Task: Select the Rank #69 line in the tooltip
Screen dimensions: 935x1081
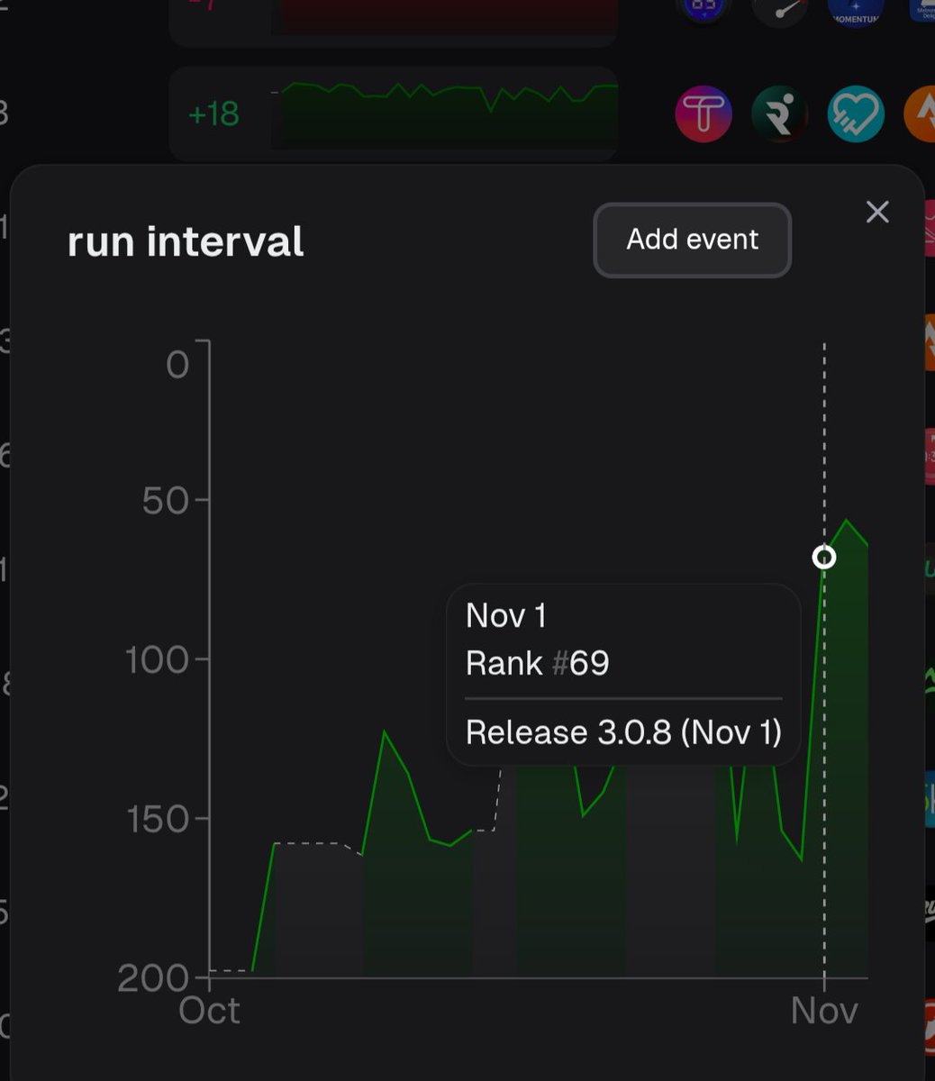Action: click(537, 663)
